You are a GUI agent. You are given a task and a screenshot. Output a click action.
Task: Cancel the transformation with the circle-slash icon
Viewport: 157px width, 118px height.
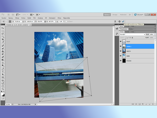120,22
